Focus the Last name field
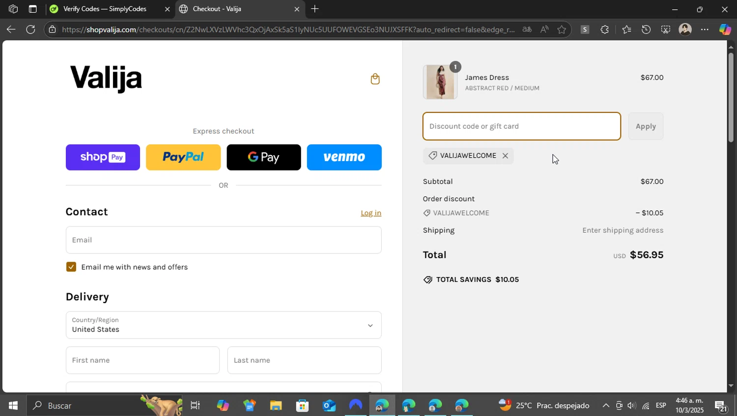Screen dimensions: 737x416 point(304,360)
